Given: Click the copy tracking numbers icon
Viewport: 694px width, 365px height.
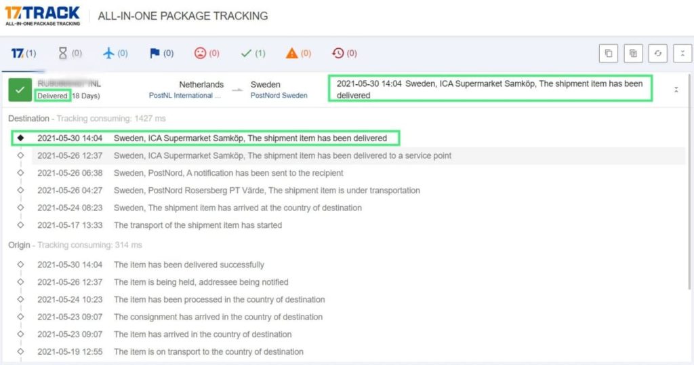Looking at the screenshot, I should (x=608, y=53).
